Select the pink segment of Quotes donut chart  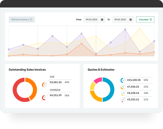(x=97, y=80)
